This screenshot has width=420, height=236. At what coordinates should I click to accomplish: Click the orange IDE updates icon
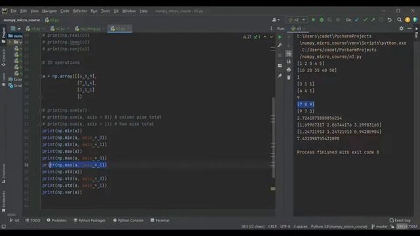point(408,20)
